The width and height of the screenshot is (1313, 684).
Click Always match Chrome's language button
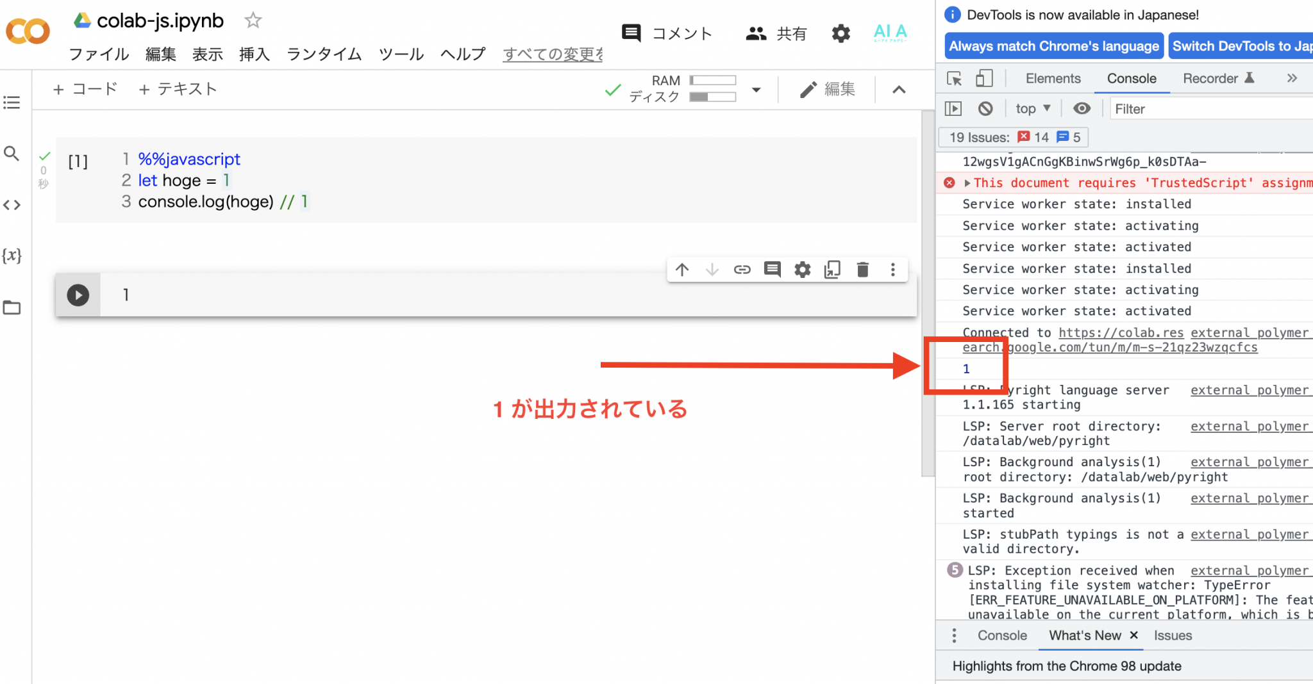[x=1054, y=46]
